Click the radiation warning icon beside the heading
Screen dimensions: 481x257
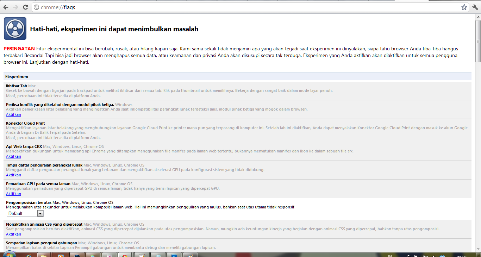15,29
